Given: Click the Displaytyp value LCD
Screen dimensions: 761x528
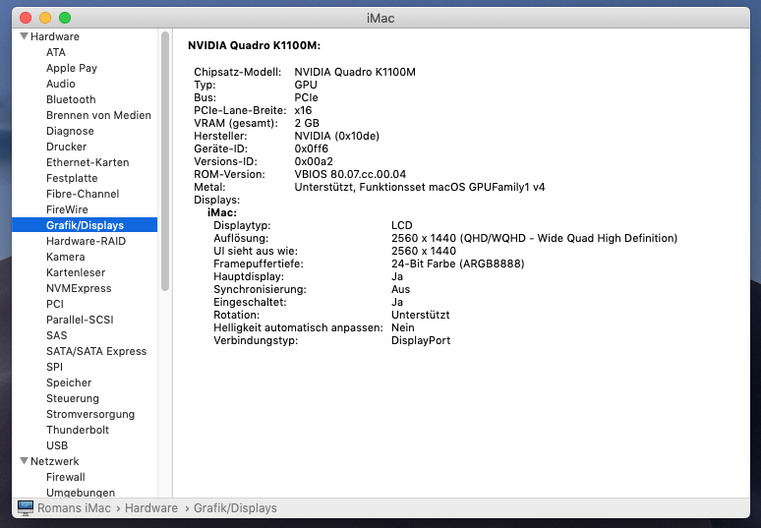Looking at the screenshot, I should tap(402, 226).
